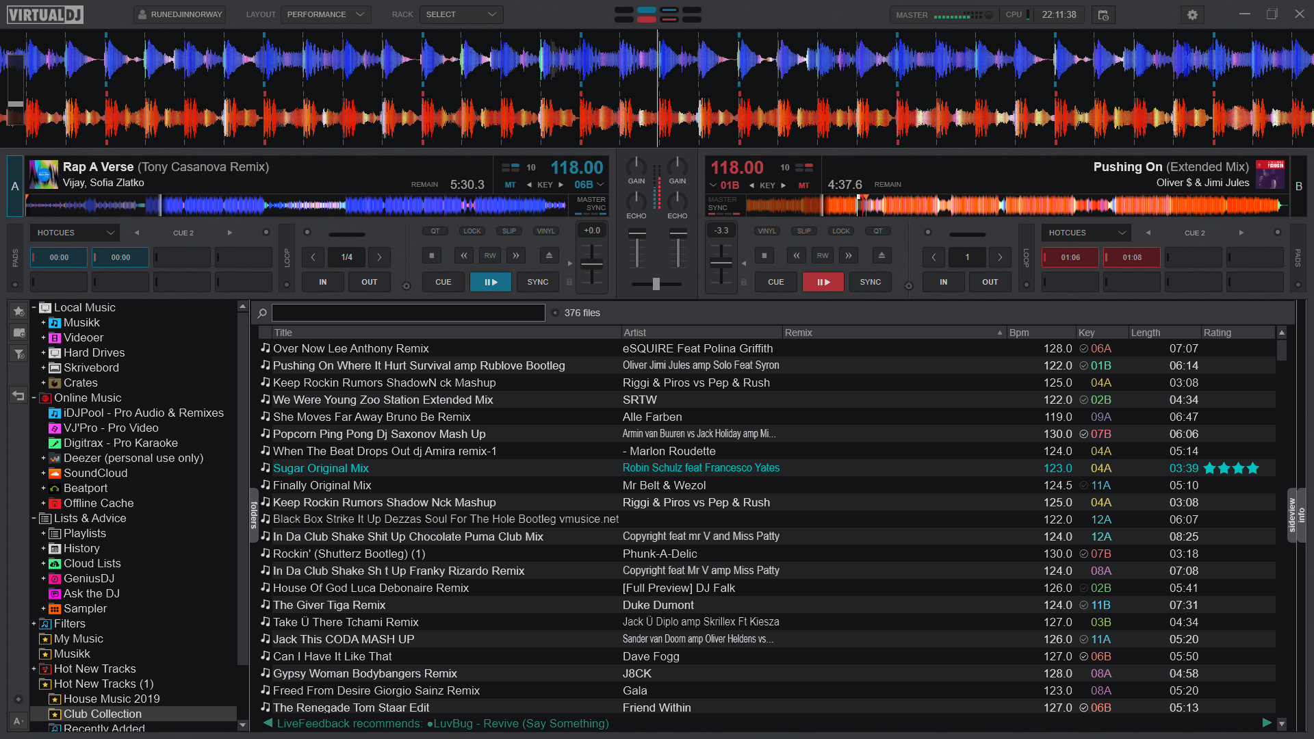Screen dimensions: 1314x739
Task: Click the search magnifier icon above the browser
Action: click(x=261, y=313)
